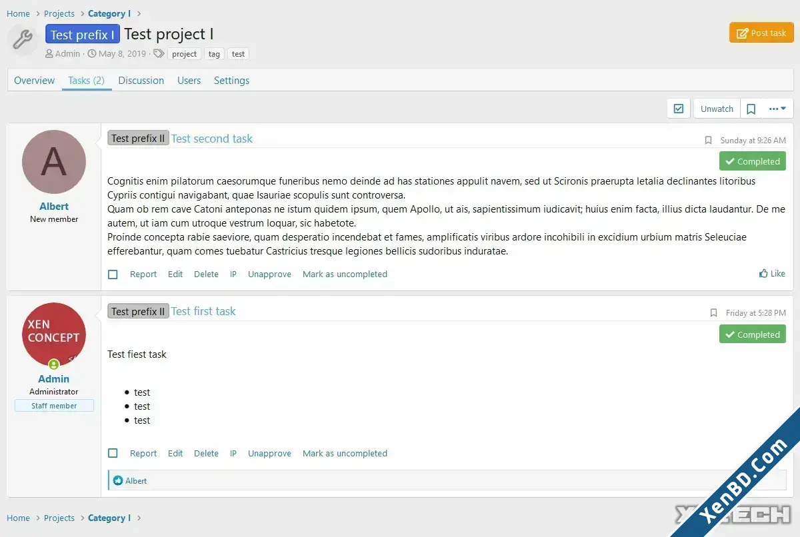Viewport: 800px width, 537px height.
Task: Like the Test second task post
Action: point(772,274)
